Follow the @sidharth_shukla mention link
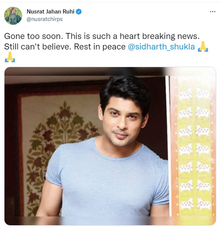 coord(161,47)
